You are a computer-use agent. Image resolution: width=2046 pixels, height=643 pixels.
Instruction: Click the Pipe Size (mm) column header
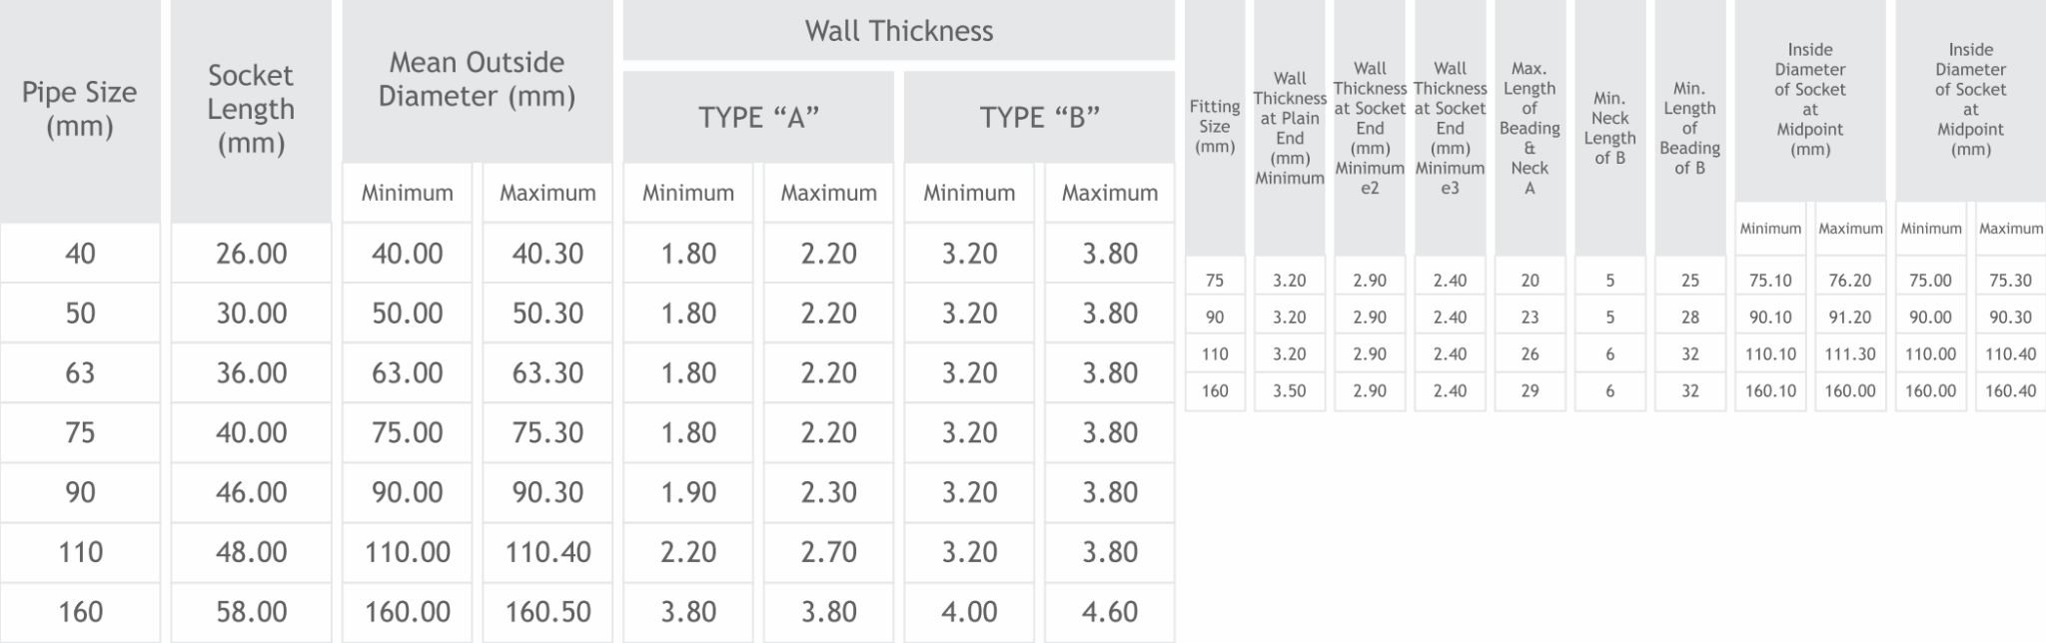click(x=80, y=110)
